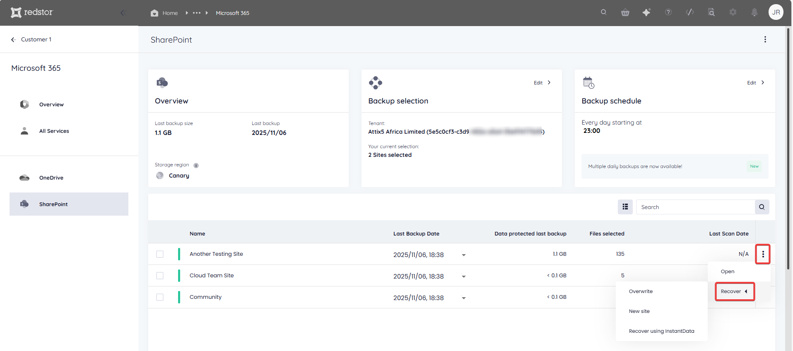
Task: Open the help question mark icon
Action: [668, 12]
